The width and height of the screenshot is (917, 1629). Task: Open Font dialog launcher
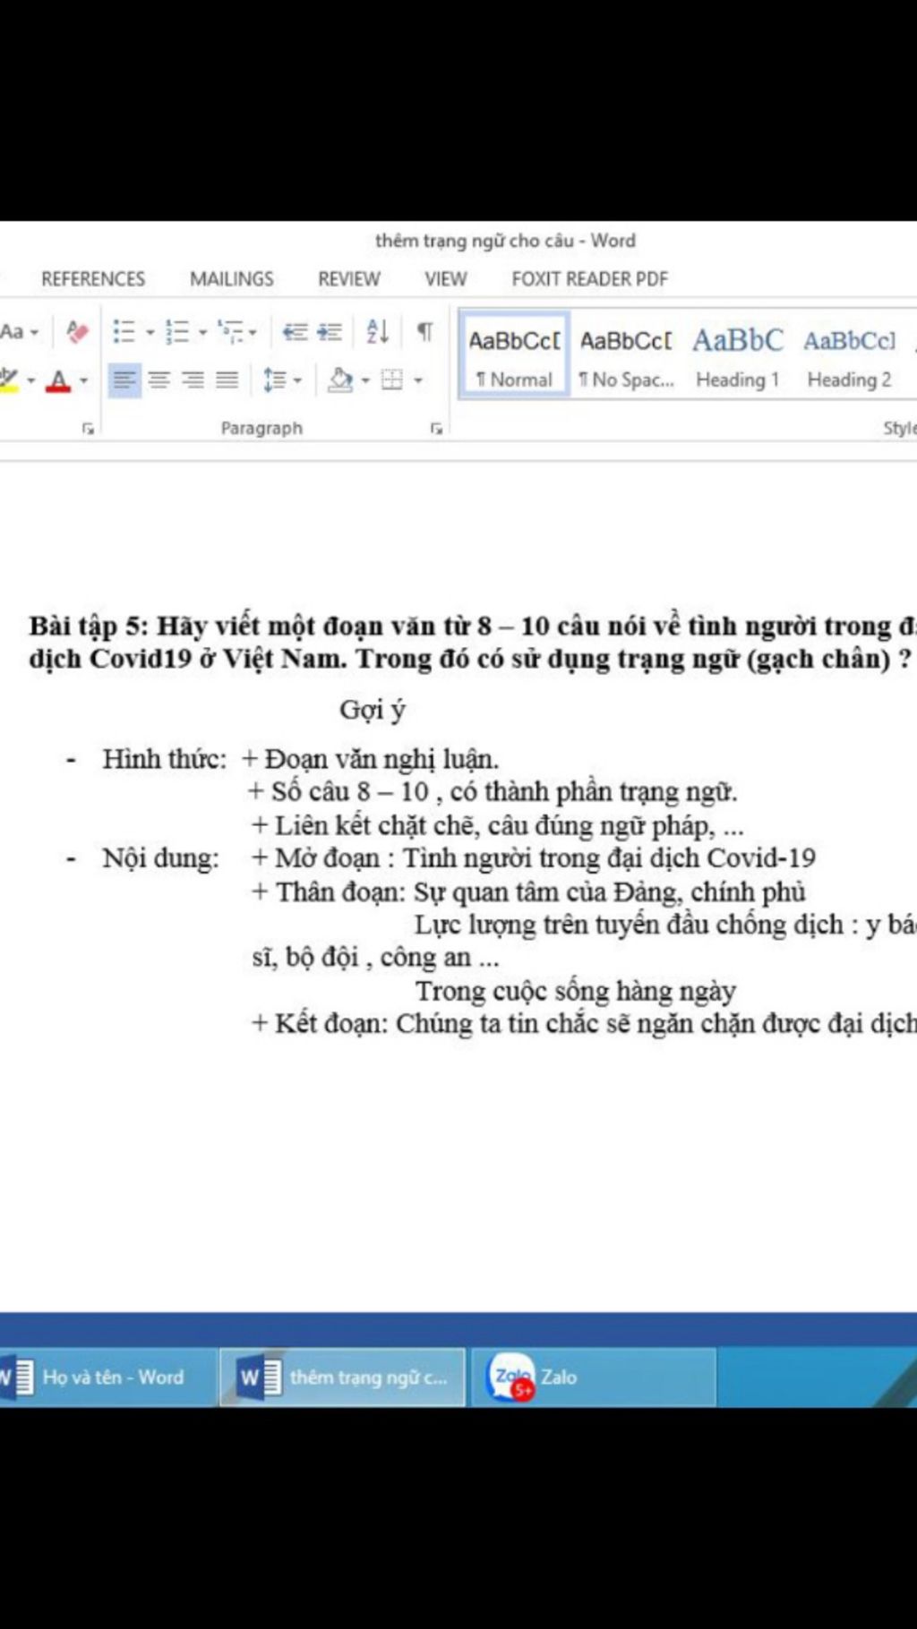(88, 429)
